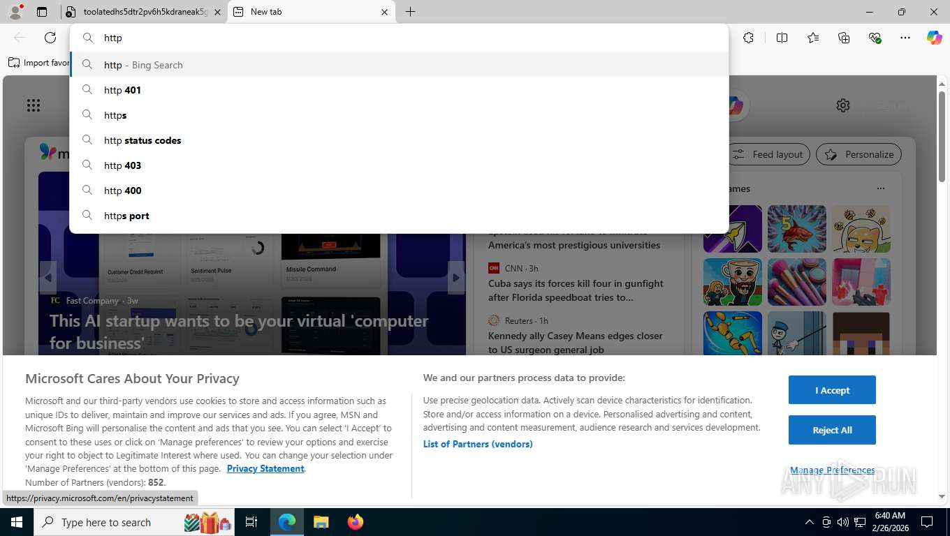Screen dimensions: 950x536
Task: Go to next carousel slide arrow
Action: point(456,278)
